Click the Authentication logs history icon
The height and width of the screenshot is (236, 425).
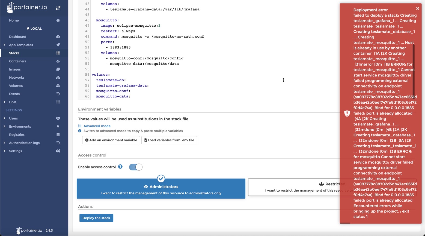58,143
